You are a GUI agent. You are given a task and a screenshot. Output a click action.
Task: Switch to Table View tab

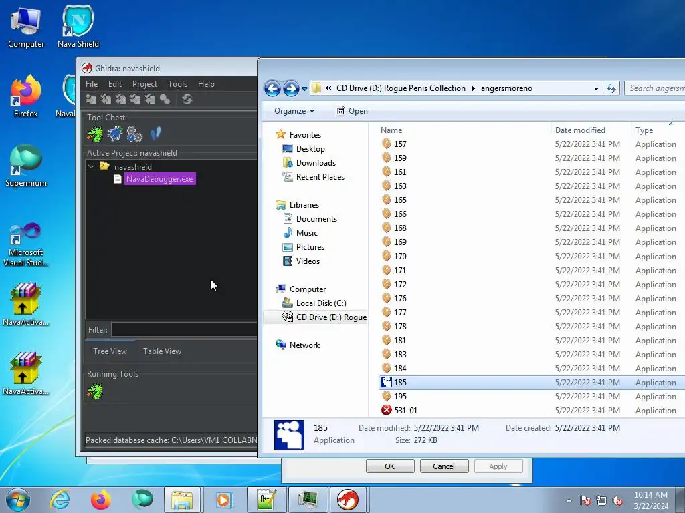point(162,351)
